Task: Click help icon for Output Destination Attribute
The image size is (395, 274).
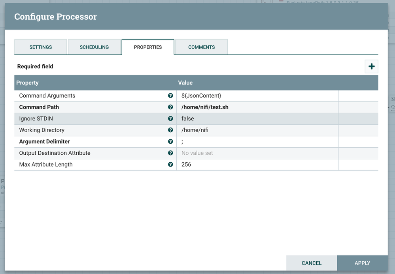Action: tap(170, 153)
